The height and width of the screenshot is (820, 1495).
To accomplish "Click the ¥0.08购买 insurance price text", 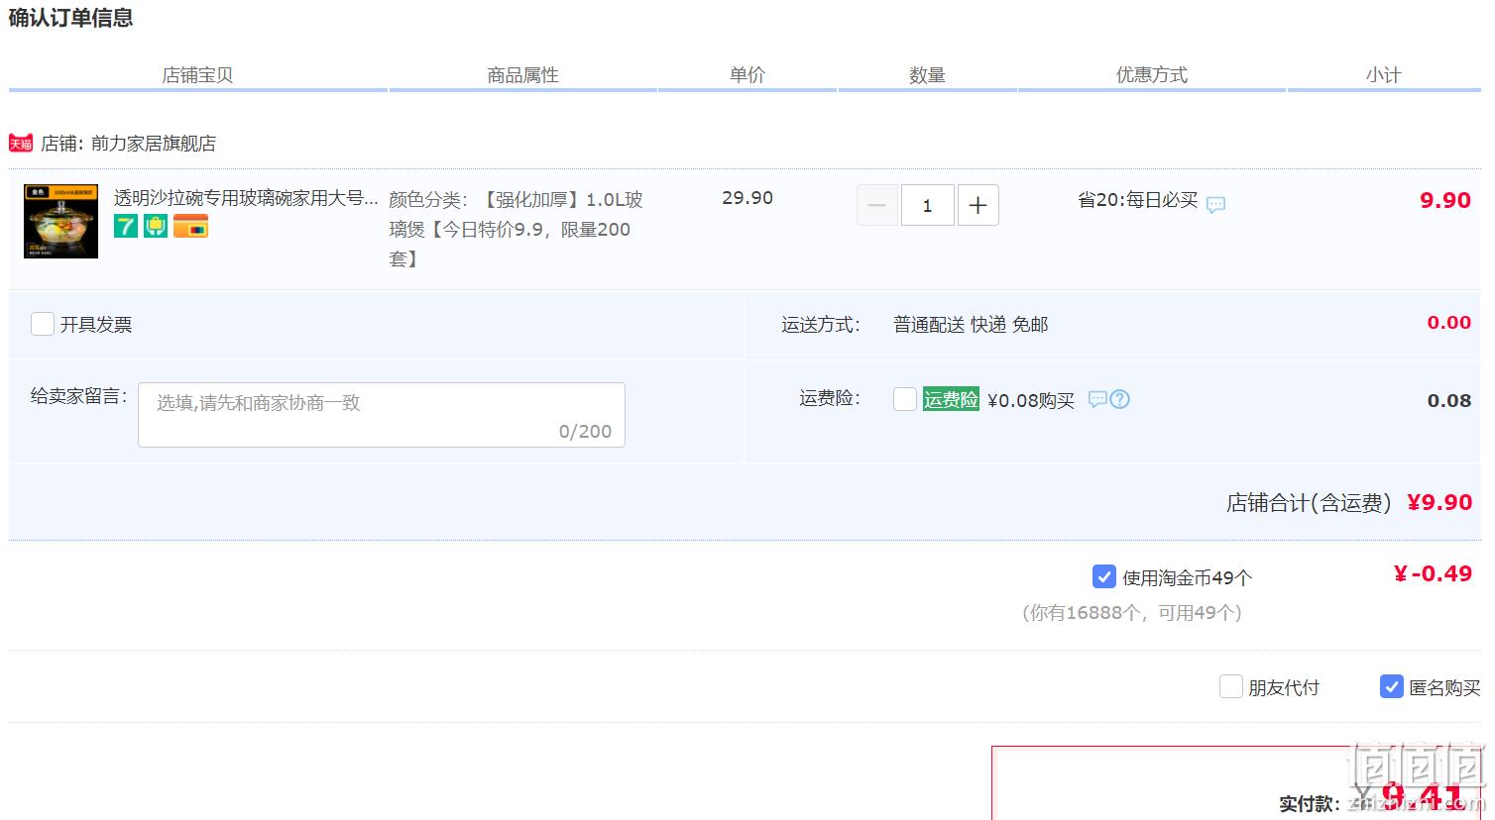I will 1031,400.
